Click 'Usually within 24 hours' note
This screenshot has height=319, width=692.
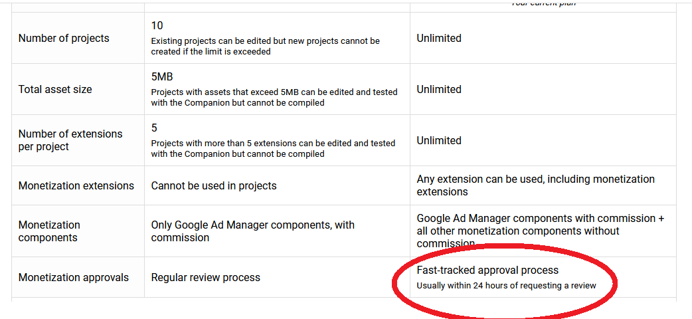506,285
